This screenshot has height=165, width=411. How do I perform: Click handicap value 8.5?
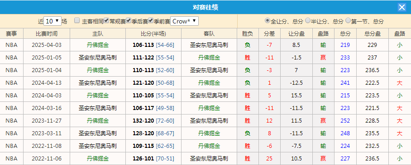pyautogui.click(x=296, y=45)
